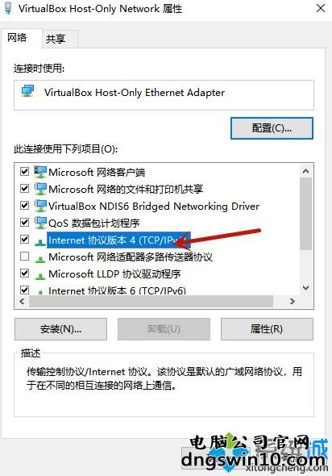
Task: Click the VirtualBox Host-Only Ethernet Adapter icon
Action: (27, 91)
